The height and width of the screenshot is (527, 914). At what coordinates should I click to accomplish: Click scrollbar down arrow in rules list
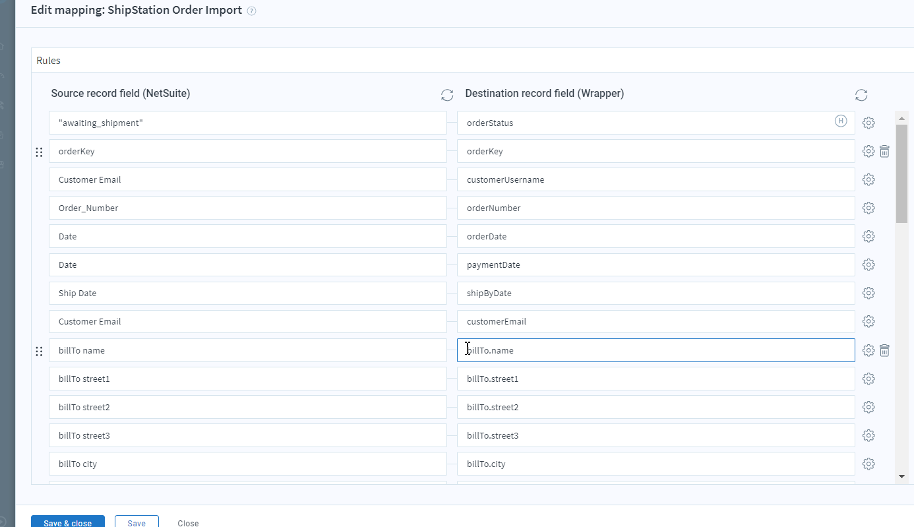click(x=901, y=476)
